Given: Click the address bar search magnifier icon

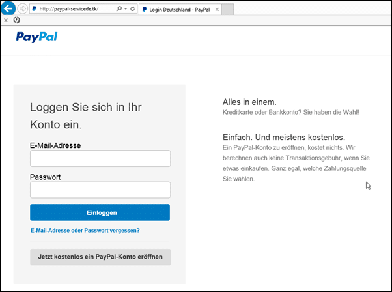Looking at the screenshot, I should point(119,8).
